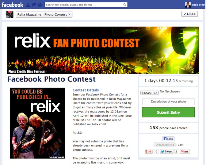
Task: Tweet the contest with Twitter button
Action: [166, 152]
